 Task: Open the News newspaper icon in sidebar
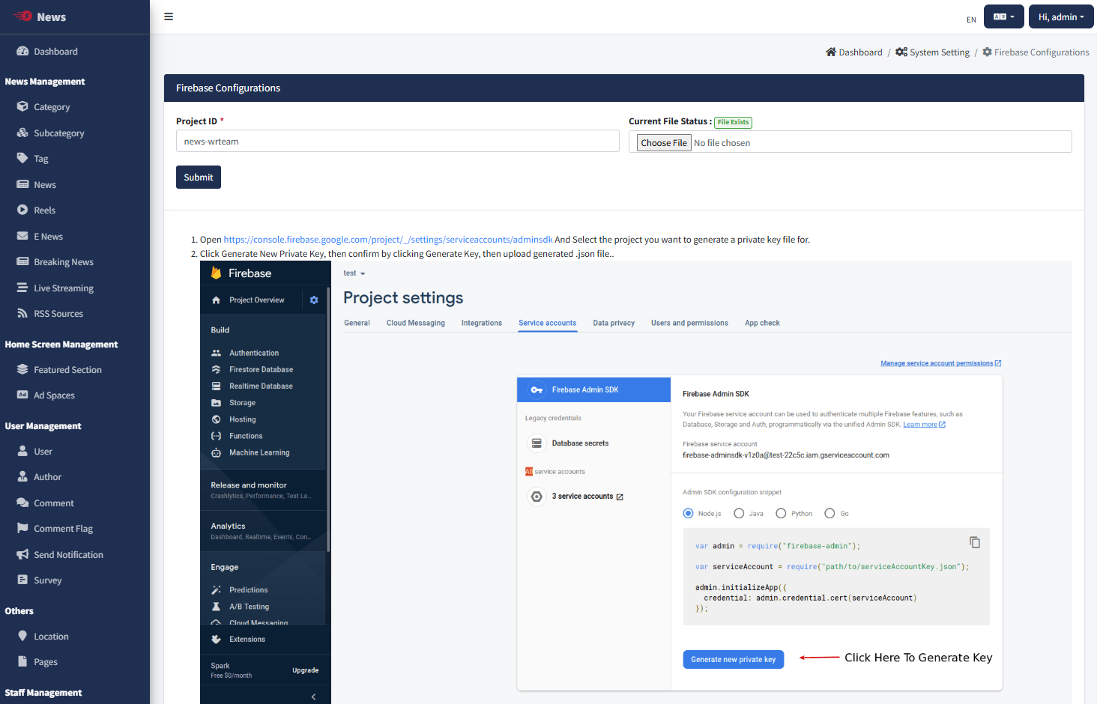point(22,184)
